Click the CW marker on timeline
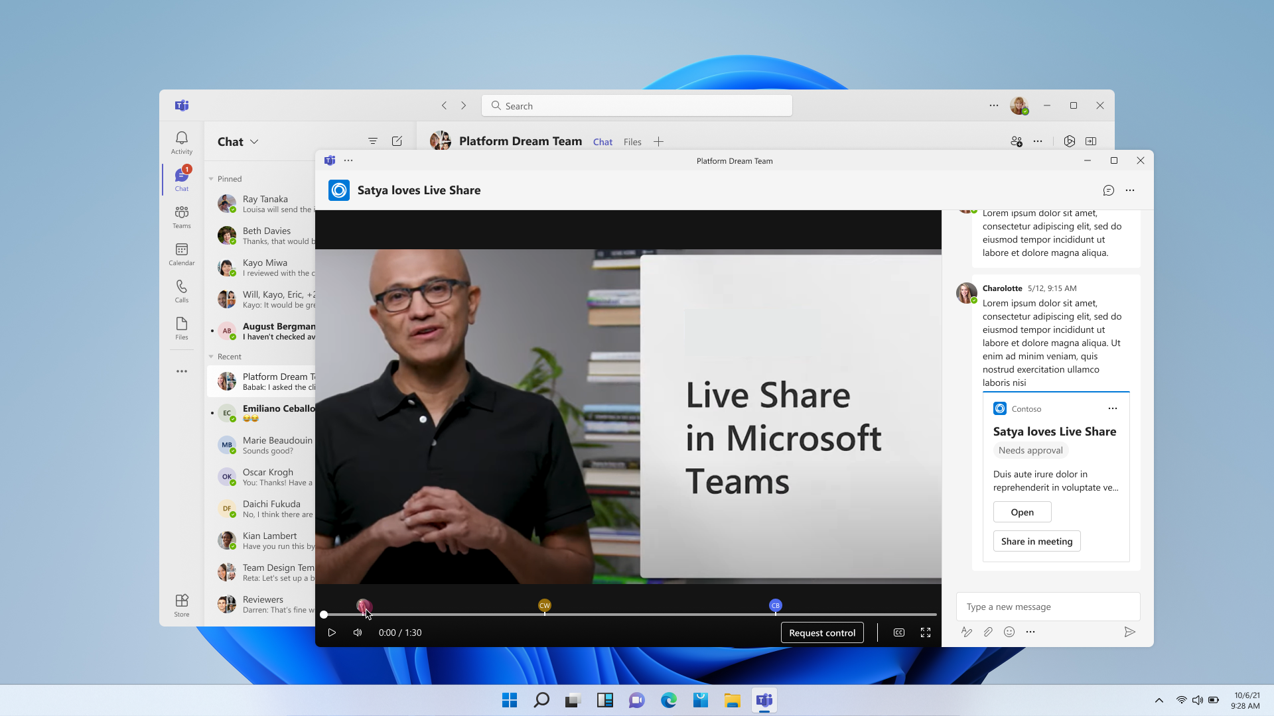 (545, 605)
